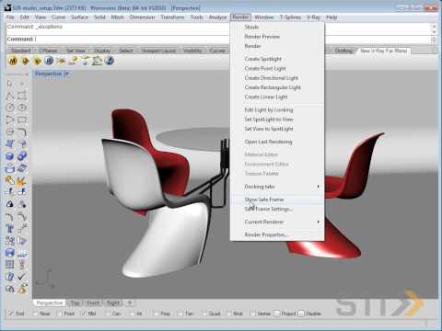The height and width of the screenshot is (331, 442).
Task: Toggle the Quad object snap checkbox
Action: [x=204, y=314]
